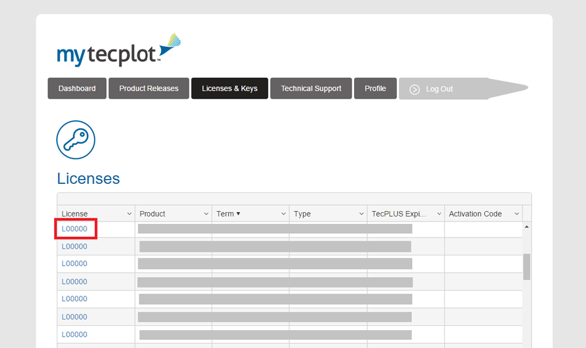Click the sort arrow next to Term
This screenshot has height=348, width=586.
(238, 214)
